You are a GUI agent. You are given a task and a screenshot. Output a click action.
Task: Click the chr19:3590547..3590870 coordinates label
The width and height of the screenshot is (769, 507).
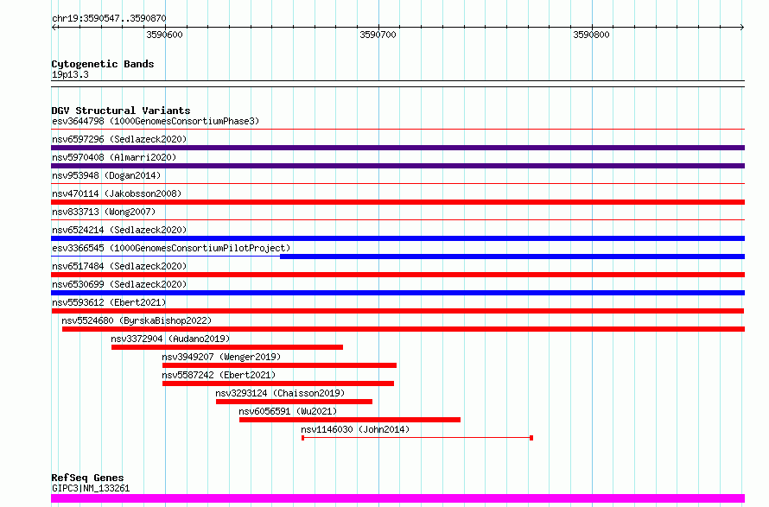pyautogui.click(x=109, y=18)
